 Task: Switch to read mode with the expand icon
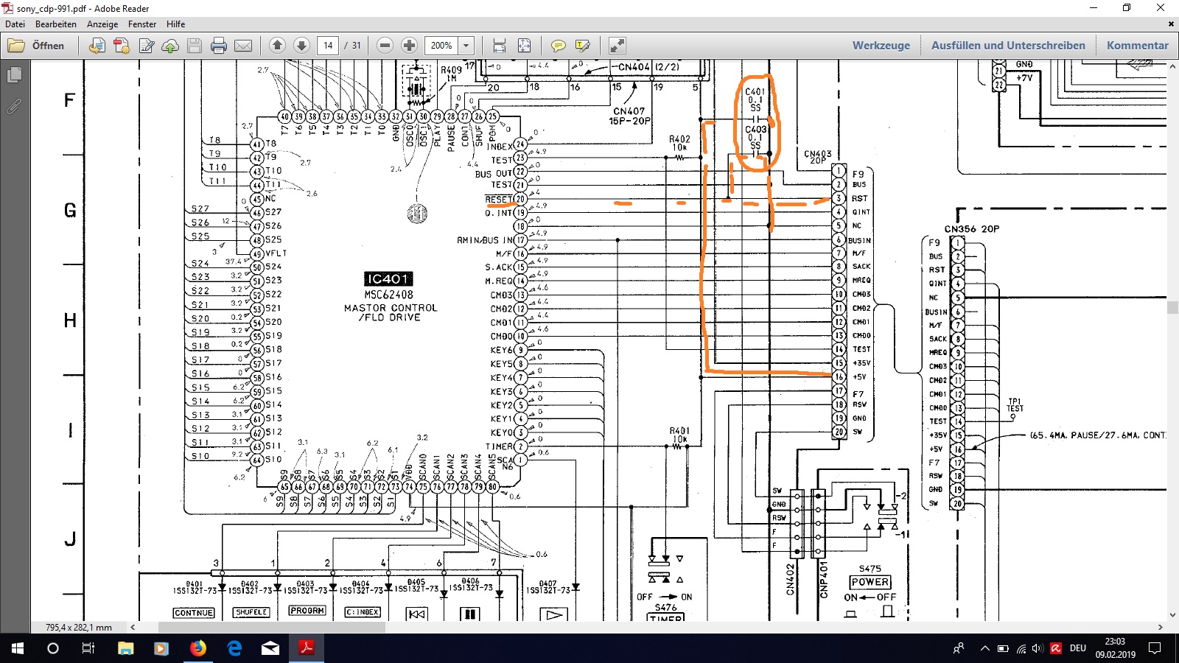point(618,46)
